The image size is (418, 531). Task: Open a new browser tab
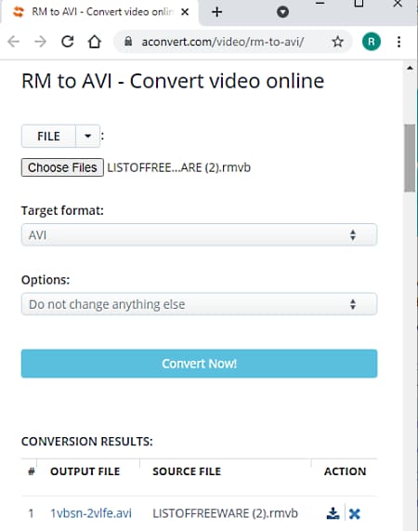216,12
